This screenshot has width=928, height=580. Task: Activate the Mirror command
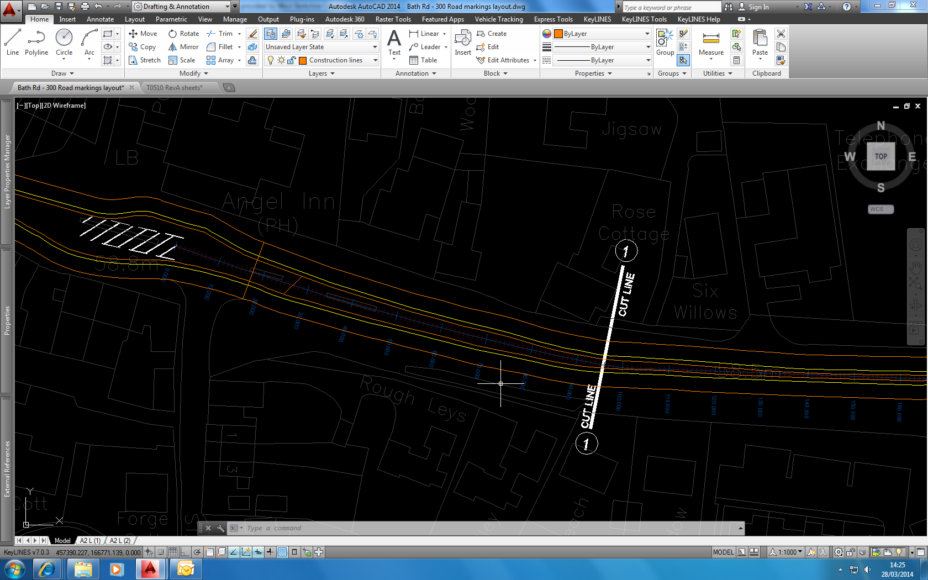click(x=183, y=47)
